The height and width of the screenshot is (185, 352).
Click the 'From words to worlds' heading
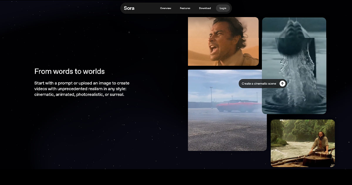70,71
